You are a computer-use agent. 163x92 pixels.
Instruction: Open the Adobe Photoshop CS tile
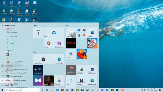point(92,70)
